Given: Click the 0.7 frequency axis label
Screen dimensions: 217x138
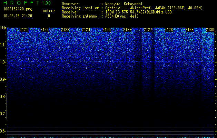Looking at the screenshot, I should coord(2,114).
